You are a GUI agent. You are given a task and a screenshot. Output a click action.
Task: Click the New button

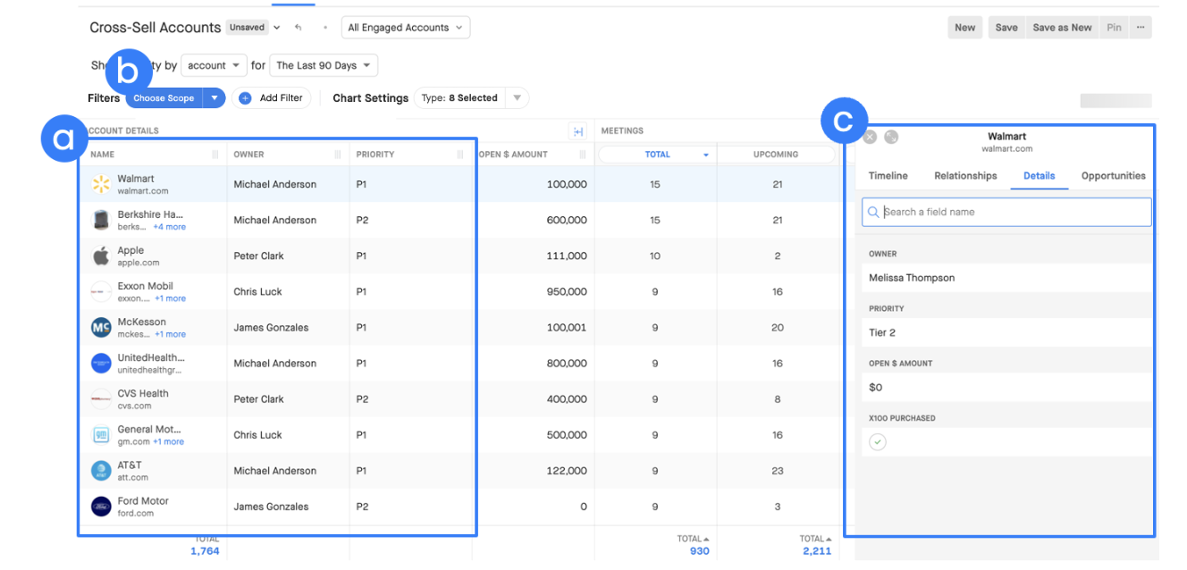pyautogui.click(x=965, y=28)
